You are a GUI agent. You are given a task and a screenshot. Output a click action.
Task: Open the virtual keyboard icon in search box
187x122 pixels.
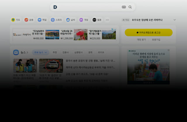(124, 7)
